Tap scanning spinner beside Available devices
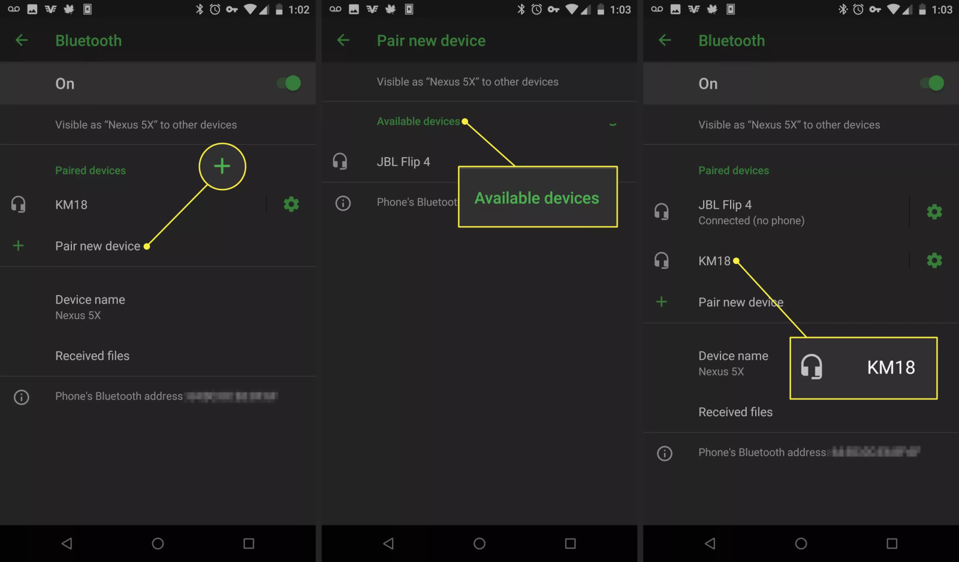This screenshot has height=562, width=959. click(613, 123)
